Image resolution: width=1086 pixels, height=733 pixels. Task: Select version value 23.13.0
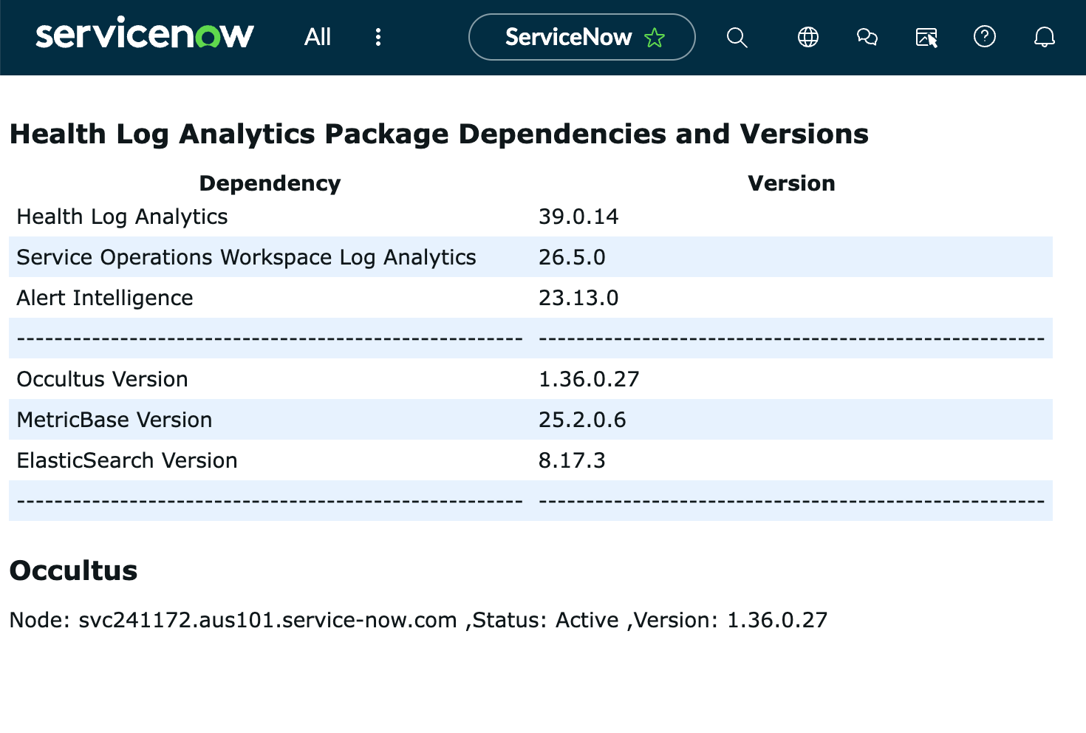(x=578, y=298)
